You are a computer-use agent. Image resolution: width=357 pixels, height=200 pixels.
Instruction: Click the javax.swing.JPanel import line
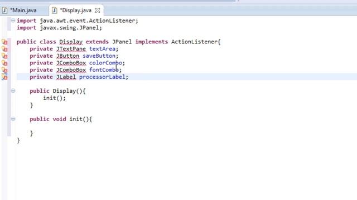(x=59, y=28)
